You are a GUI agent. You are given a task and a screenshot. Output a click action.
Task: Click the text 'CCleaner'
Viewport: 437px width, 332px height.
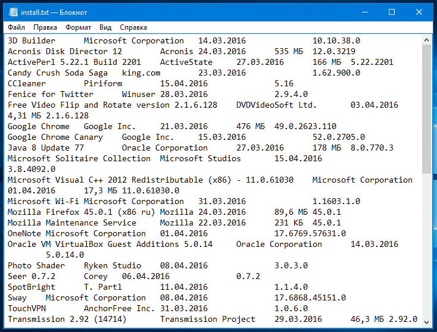point(26,83)
